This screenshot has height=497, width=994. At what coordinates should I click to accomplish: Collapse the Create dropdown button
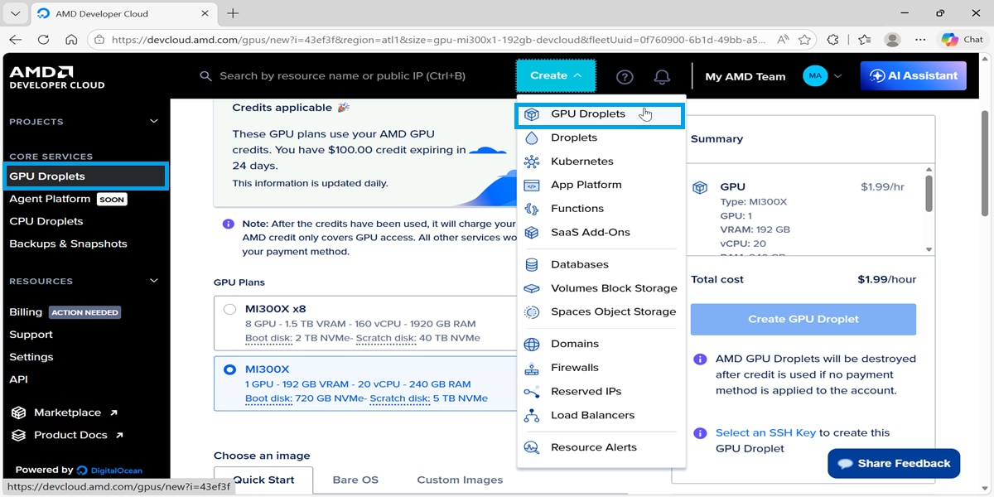556,75
